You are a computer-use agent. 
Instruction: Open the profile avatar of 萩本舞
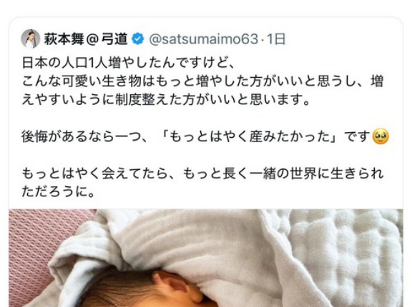(31, 39)
